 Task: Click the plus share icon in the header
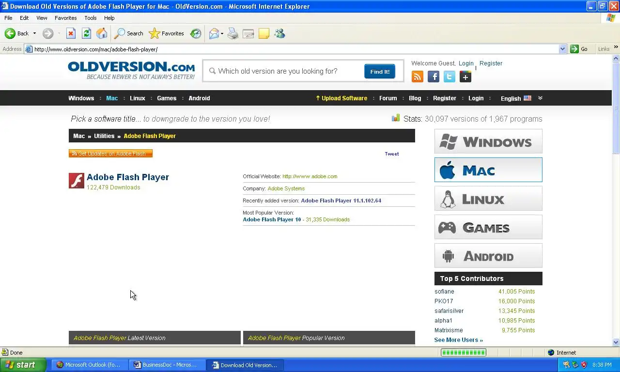point(465,77)
